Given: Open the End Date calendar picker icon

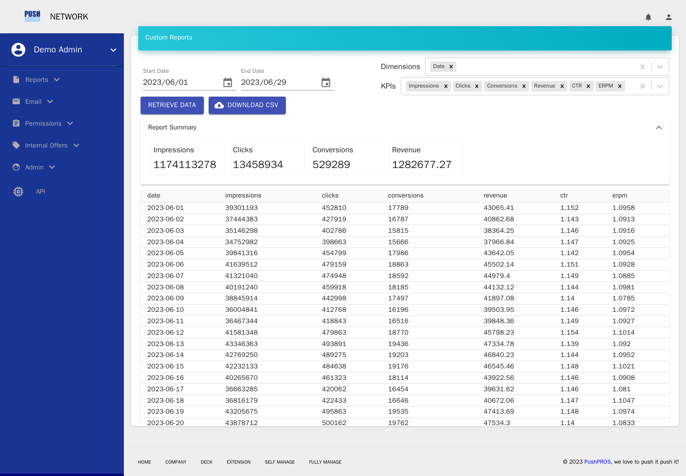Looking at the screenshot, I should [x=326, y=82].
